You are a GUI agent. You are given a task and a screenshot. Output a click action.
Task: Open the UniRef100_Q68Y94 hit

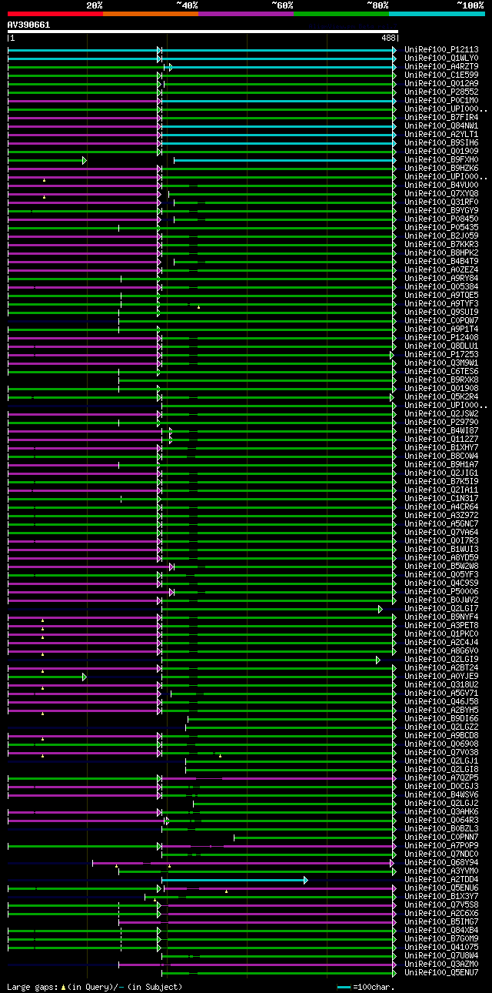tap(441, 862)
